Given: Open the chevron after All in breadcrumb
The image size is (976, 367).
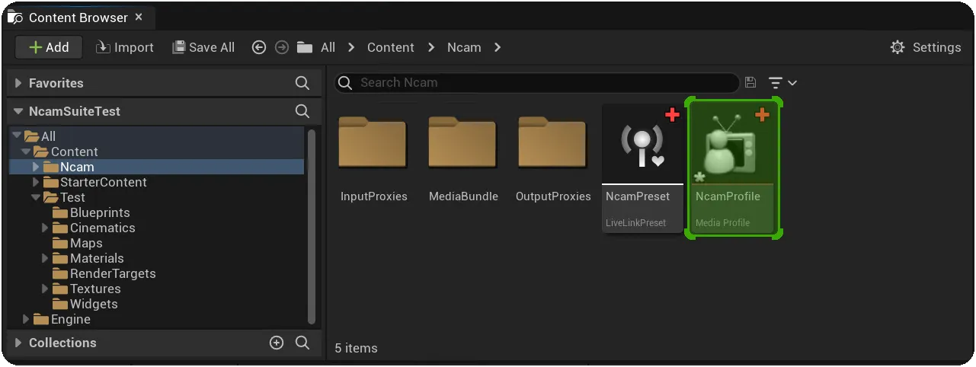Looking at the screenshot, I should (x=351, y=47).
